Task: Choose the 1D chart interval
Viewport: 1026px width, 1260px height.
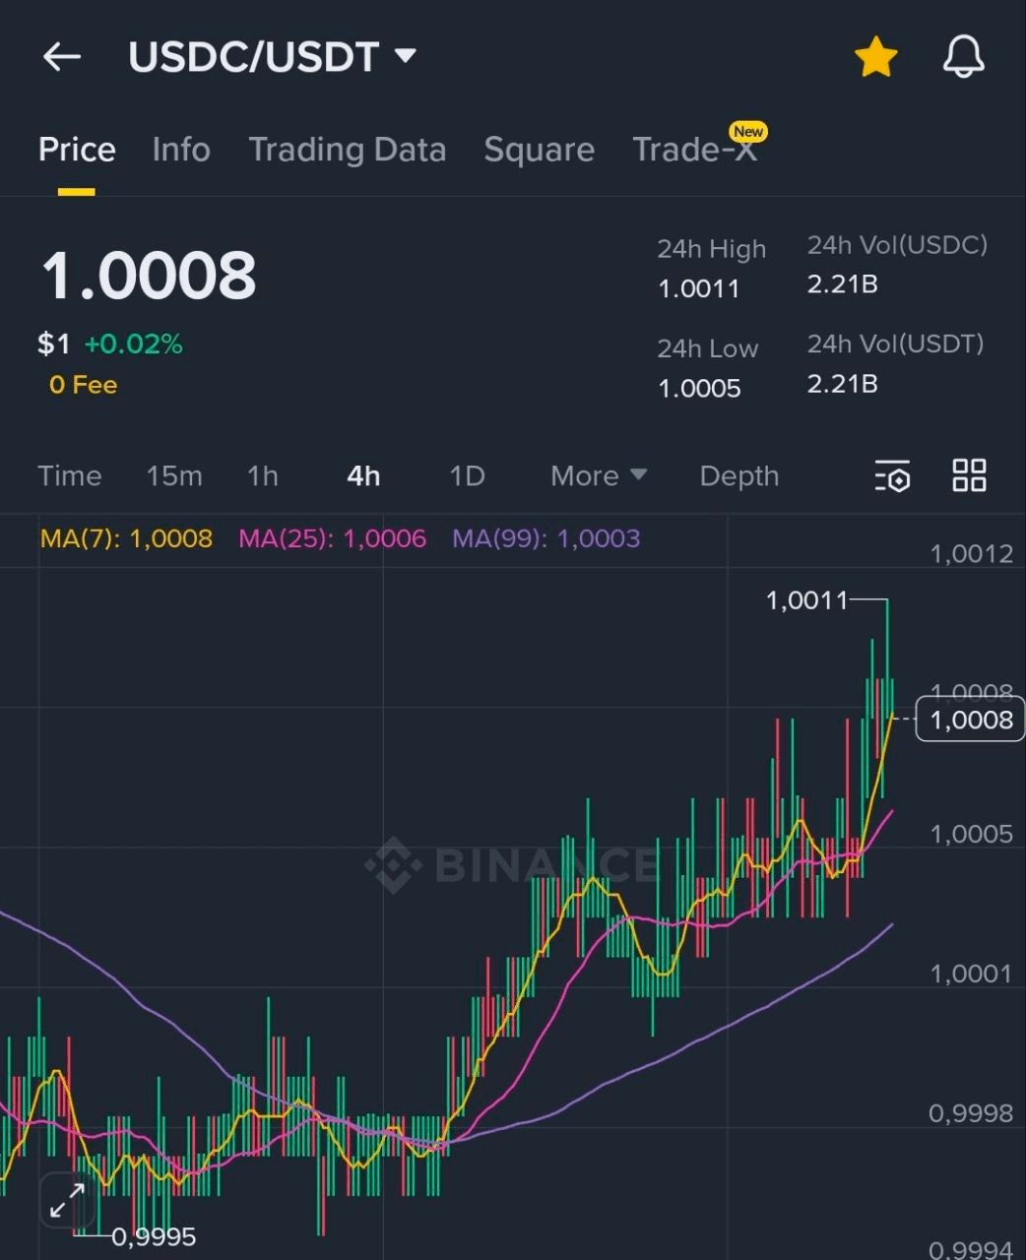Action: pos(467,476)
